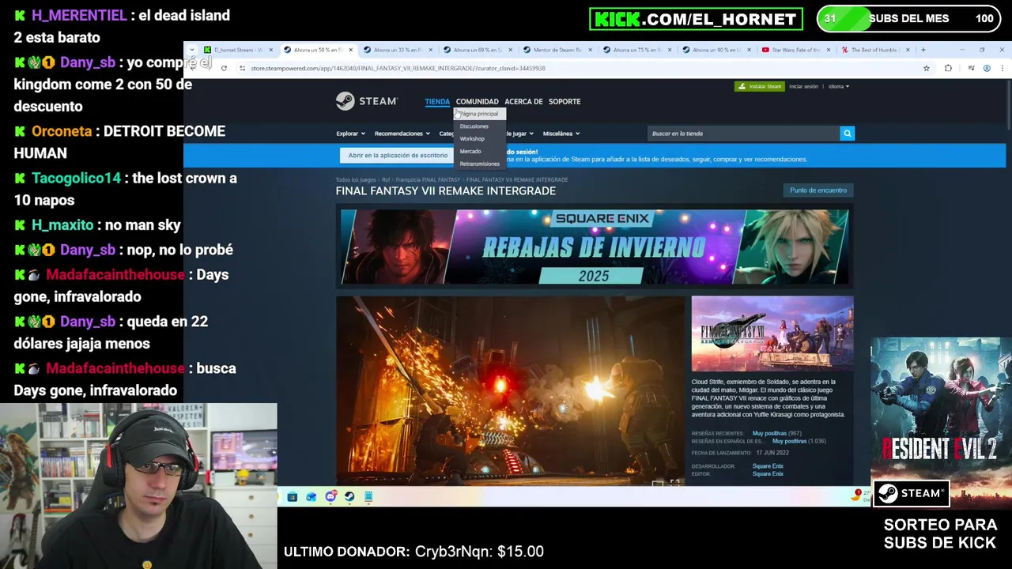
Task: Open the Chrome three-dot menu
Action: point(1002,68)
